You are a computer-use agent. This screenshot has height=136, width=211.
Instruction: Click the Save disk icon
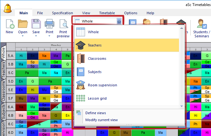pos(36,24)
